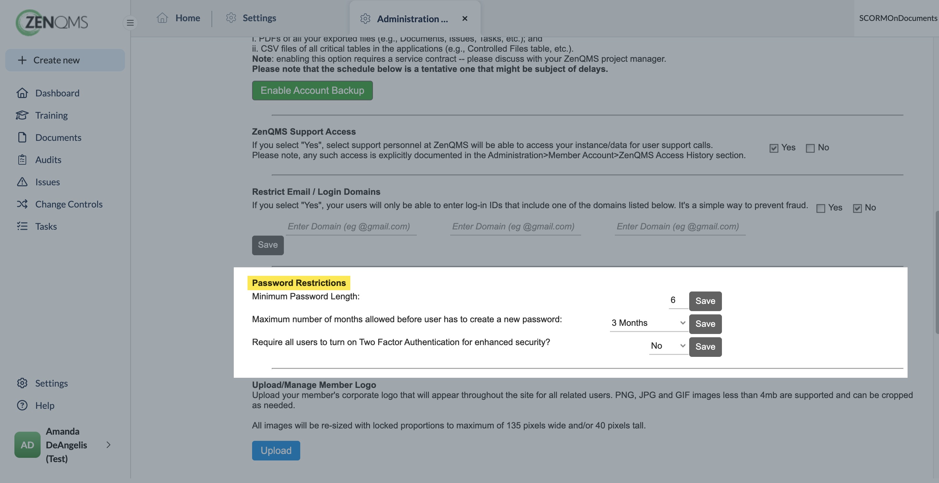Screen dimensions: 939x483
Task: Click the Enable Account Backup button
Action: coord(312,91)
